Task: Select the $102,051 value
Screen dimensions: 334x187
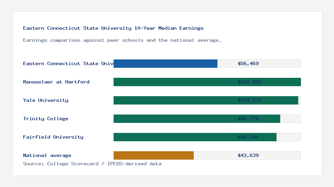Action: (249, 82)
